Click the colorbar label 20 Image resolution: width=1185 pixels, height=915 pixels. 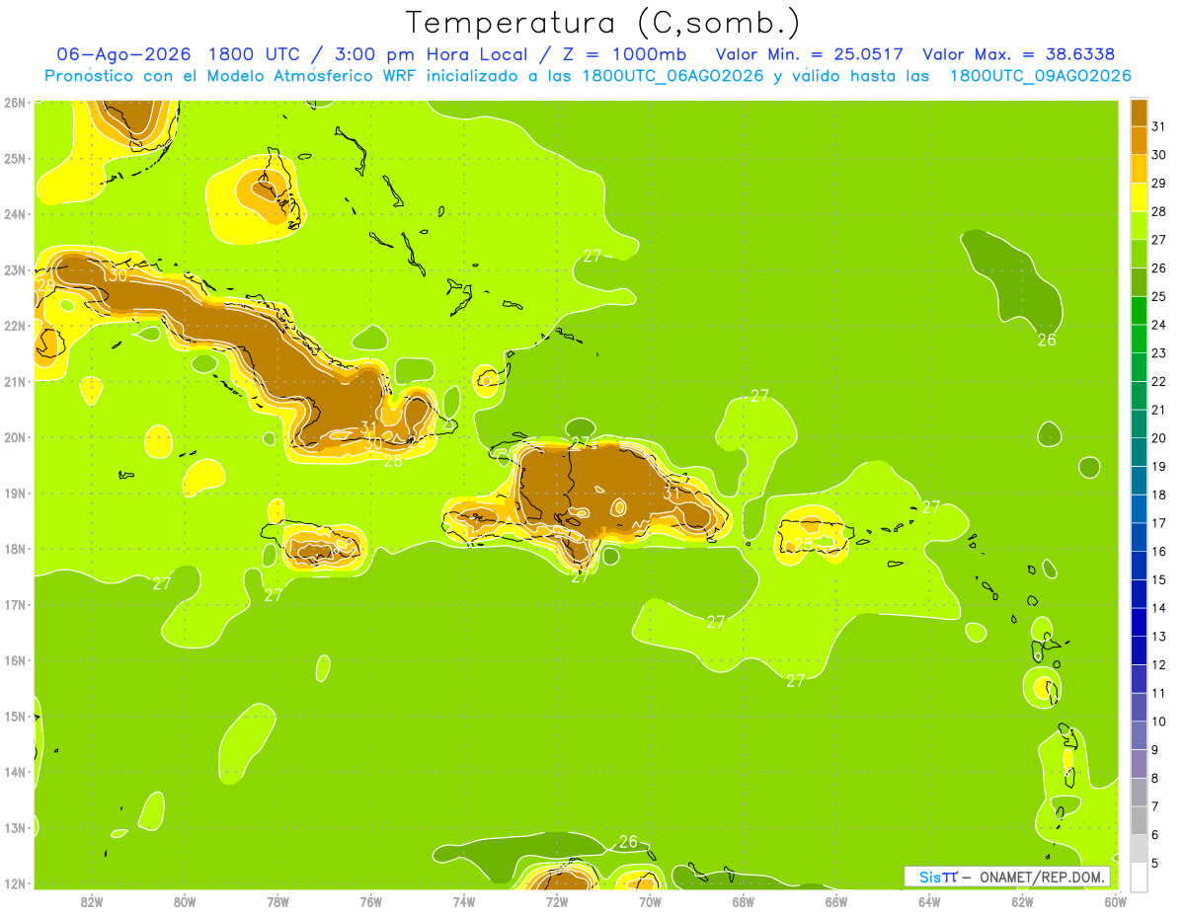1159,438
